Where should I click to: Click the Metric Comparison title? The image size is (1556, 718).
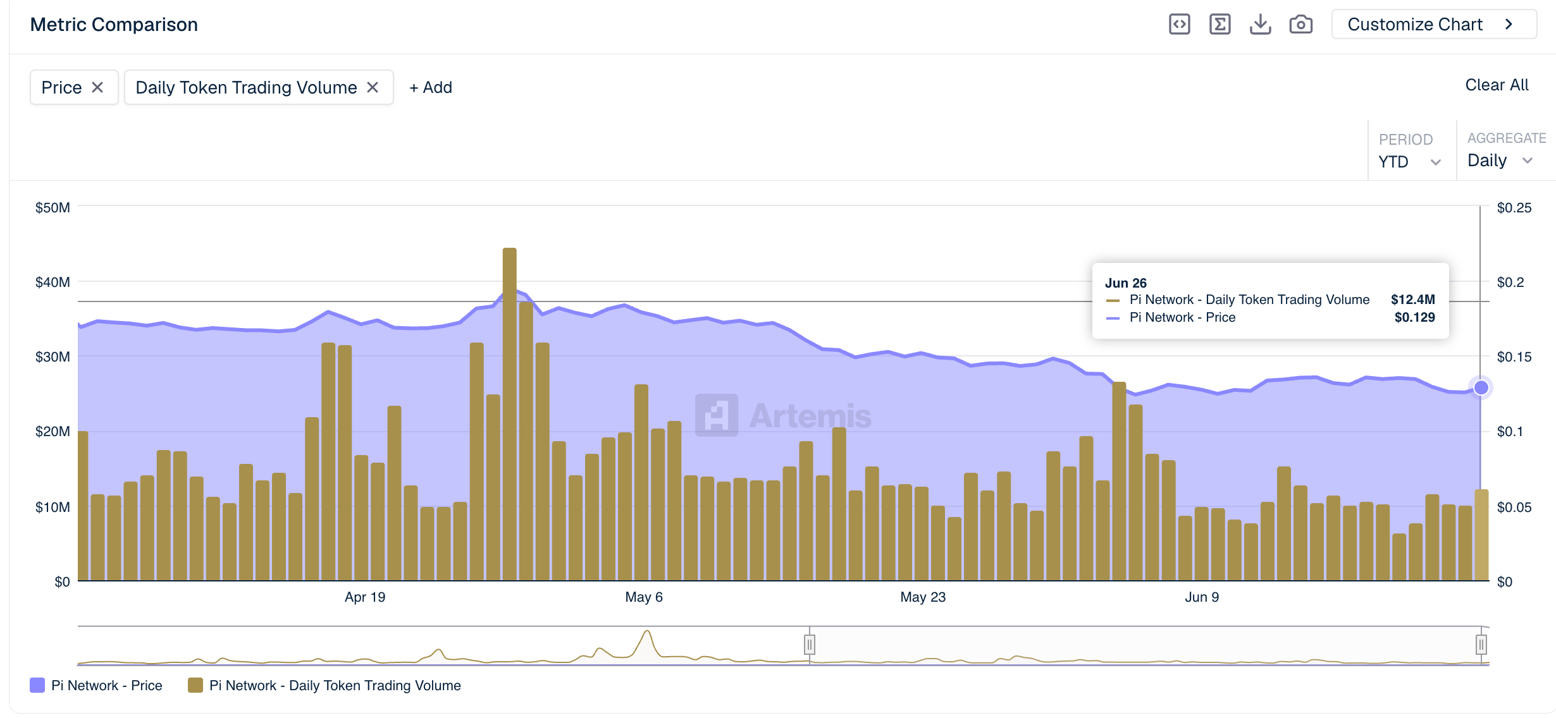(114, 25)
